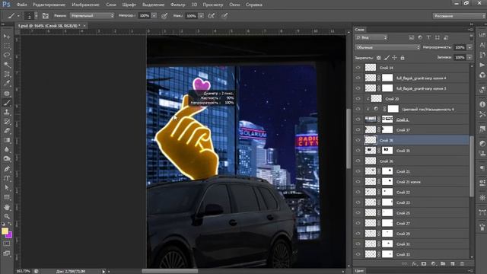The height and width of the screenshot is (274, 487).
Task: Hide the Слой 22 layer
Action: pos(358,193)
